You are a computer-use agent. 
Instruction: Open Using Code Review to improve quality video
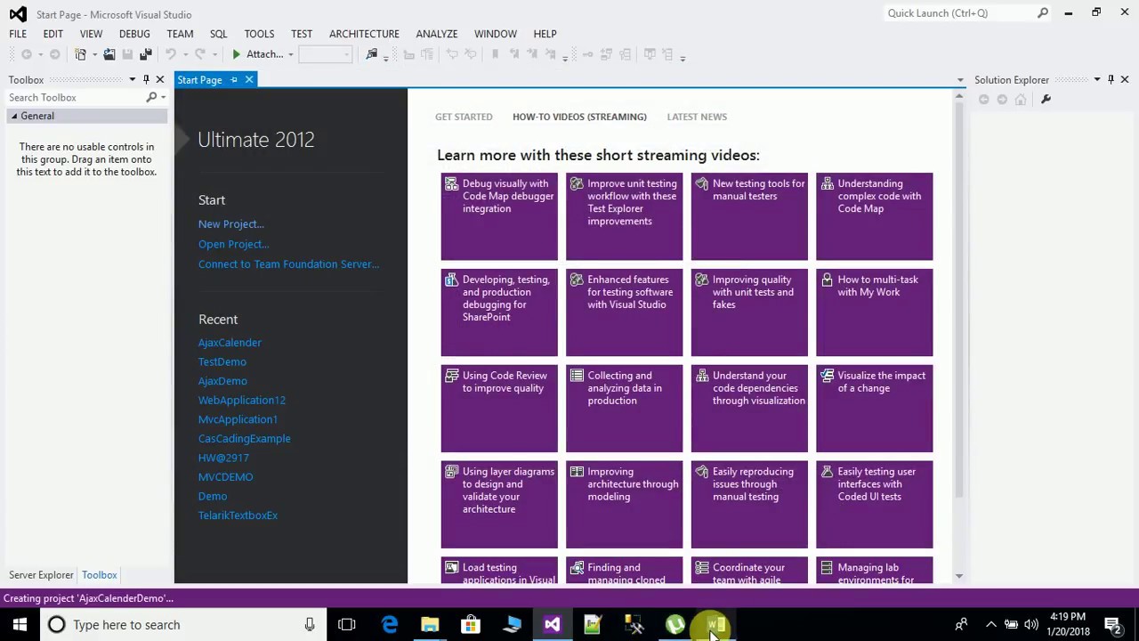[x=499, y=409]
